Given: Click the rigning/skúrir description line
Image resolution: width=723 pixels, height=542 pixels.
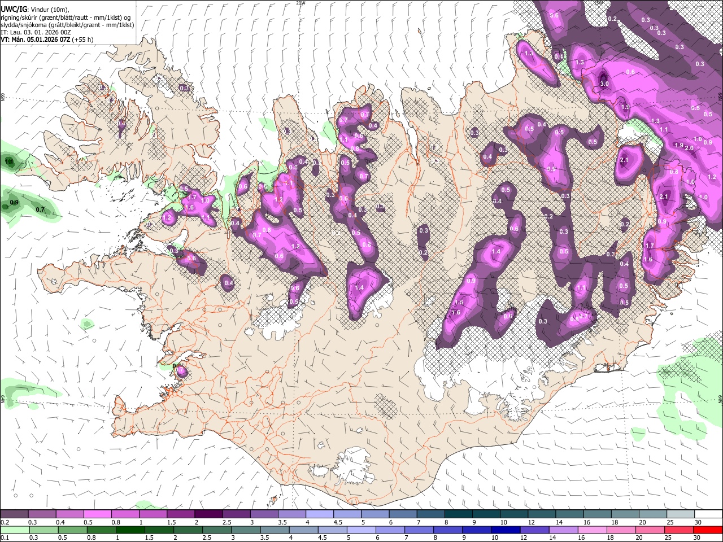Looking at the screenshot, I should 66,18.
